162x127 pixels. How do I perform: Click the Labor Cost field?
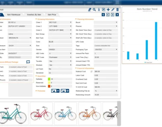pos(106,75)
